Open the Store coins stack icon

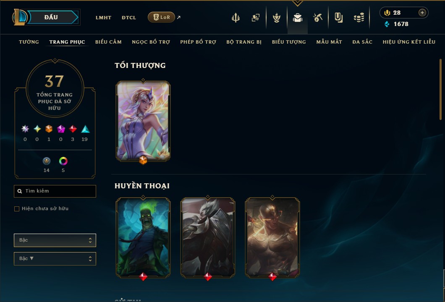click(359, 18)
